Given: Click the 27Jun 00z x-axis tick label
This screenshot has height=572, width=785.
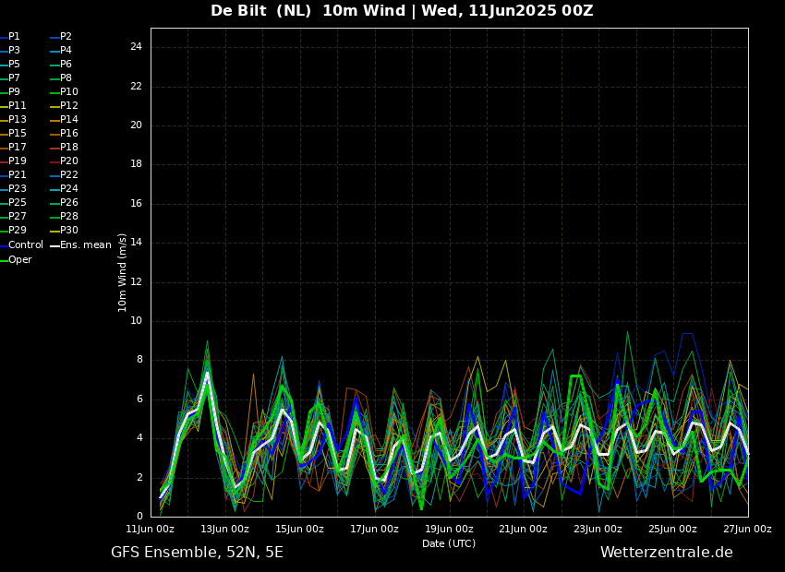Looking at the screenshot, I should click(747, 530).
